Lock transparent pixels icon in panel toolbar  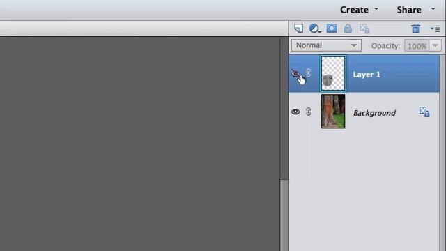pos(364,29)
